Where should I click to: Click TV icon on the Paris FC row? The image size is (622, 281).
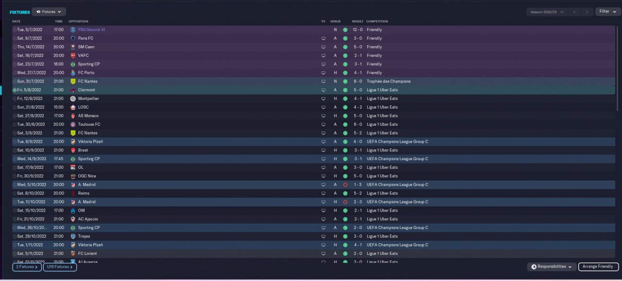[x=323, y=38]
